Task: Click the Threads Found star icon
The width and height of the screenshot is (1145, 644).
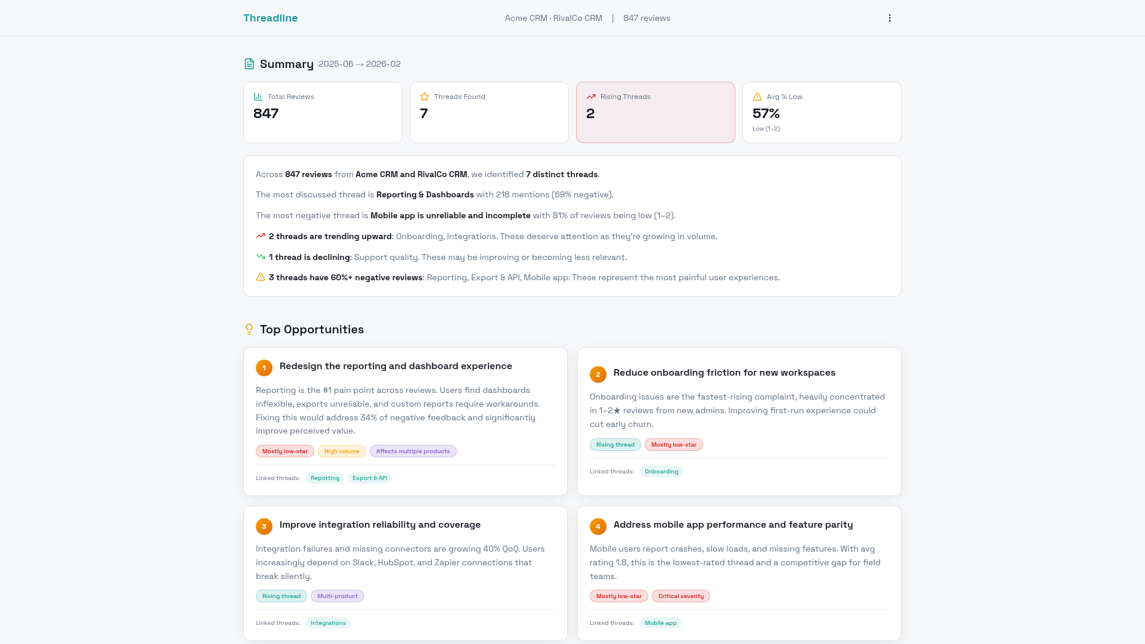Action: [x=425, y=97]
